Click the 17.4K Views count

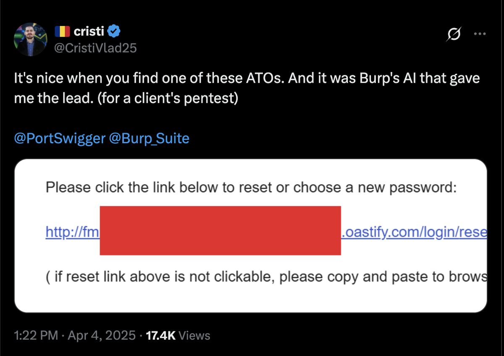[x=178, y=335]
